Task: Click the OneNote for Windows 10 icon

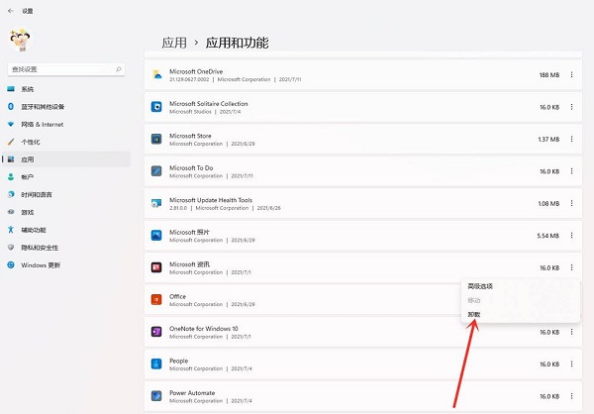Action: [156, 332]
